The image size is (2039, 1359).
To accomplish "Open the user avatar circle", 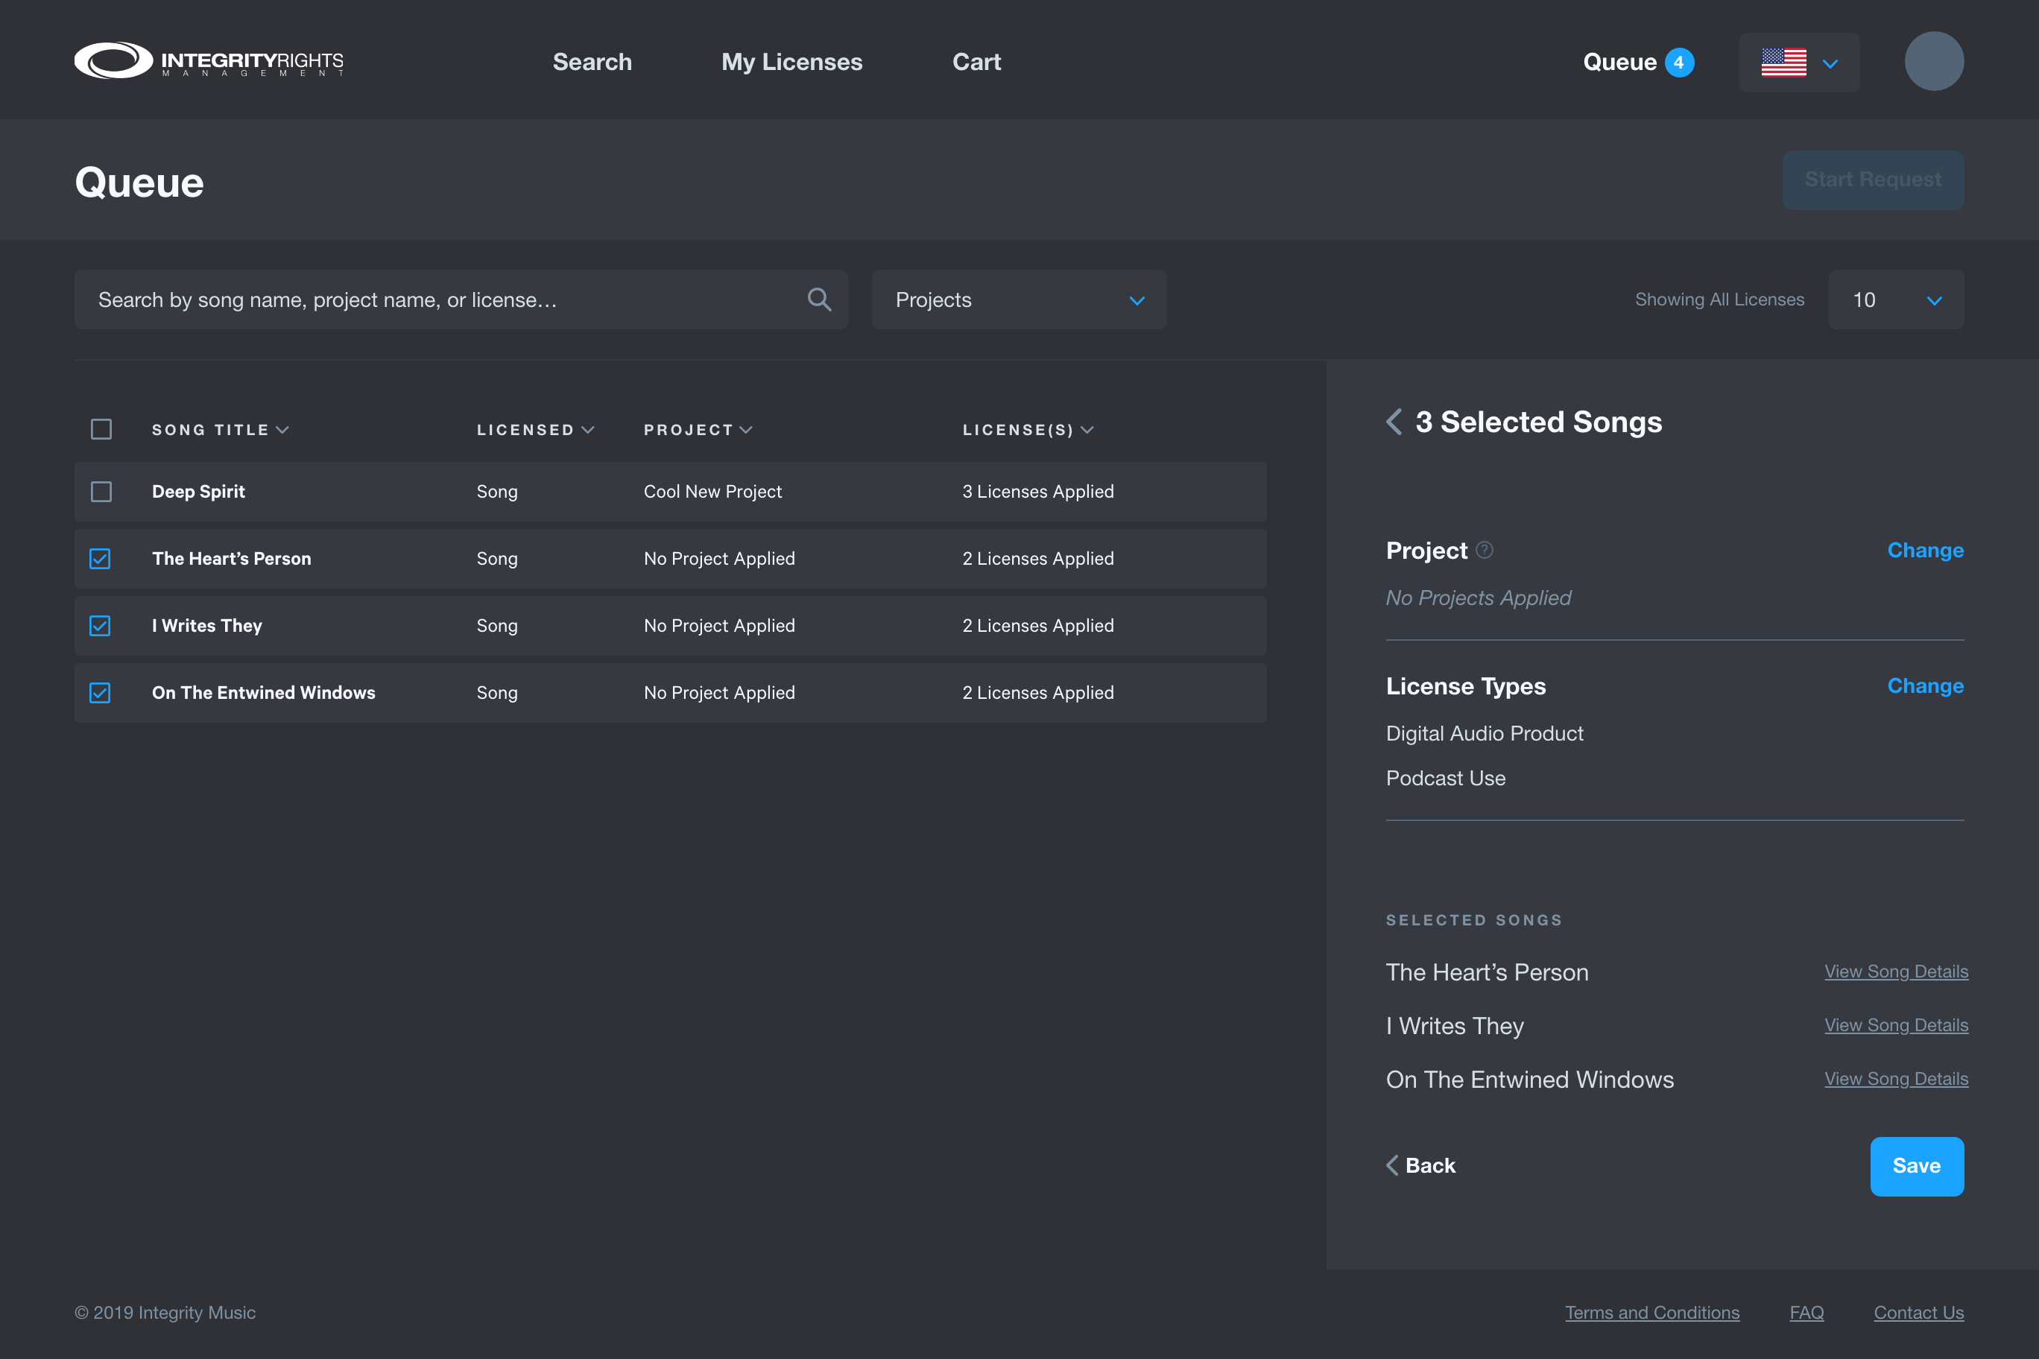I will 1934,62.
